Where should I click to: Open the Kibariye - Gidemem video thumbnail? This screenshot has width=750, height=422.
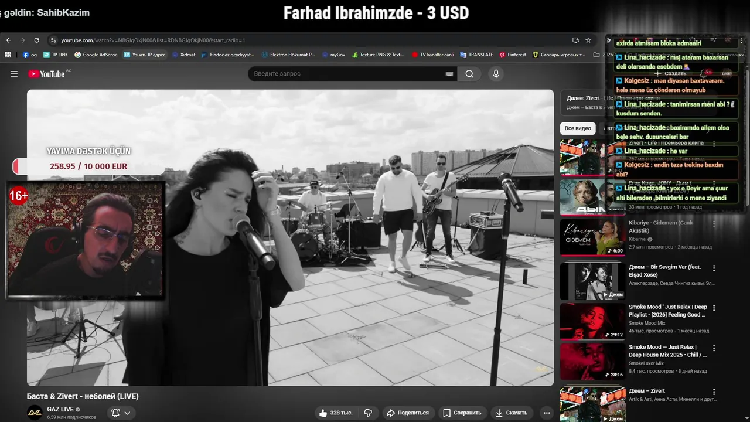pos(592,237)
